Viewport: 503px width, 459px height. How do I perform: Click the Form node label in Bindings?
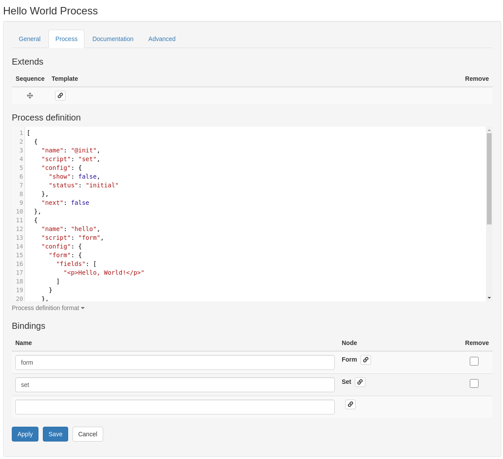[x=349, y=359]
